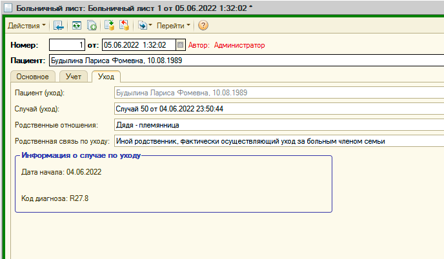
Task: Click the reread document icon
Action: coord(76,26)
